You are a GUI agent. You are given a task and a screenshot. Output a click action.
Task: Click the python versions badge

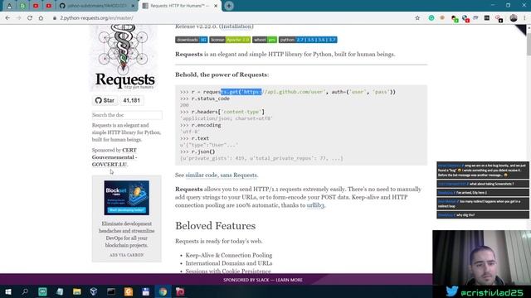coord(308,40)
